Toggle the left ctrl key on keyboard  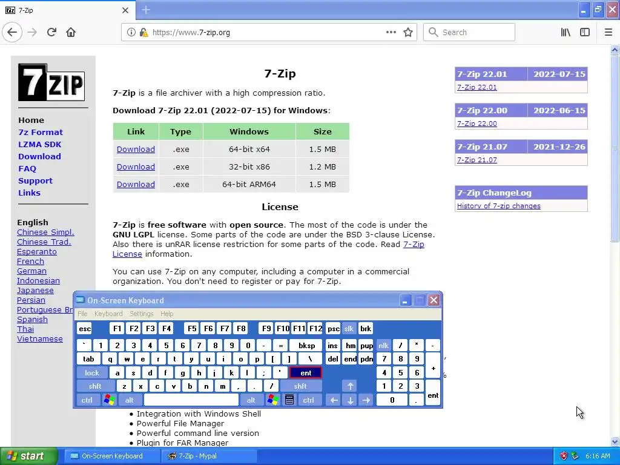[87, 400]
